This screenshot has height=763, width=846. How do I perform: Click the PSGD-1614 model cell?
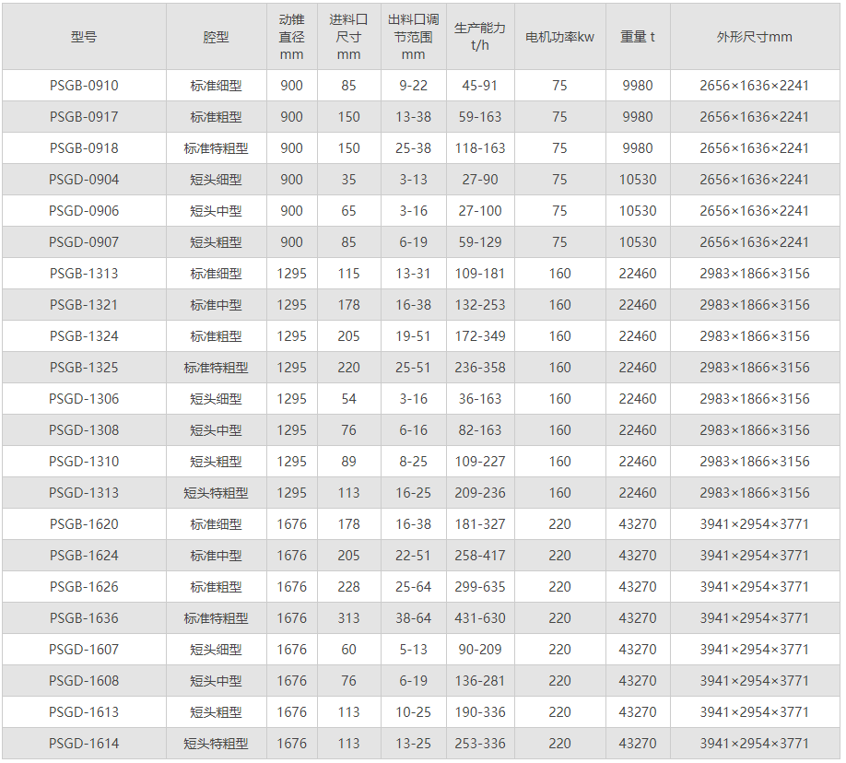(x=84, y=744)
